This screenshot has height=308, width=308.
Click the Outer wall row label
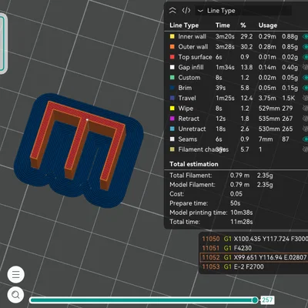[193, 47]
